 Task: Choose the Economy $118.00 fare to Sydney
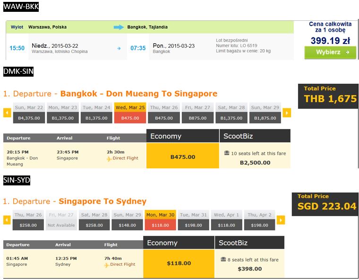179,263
